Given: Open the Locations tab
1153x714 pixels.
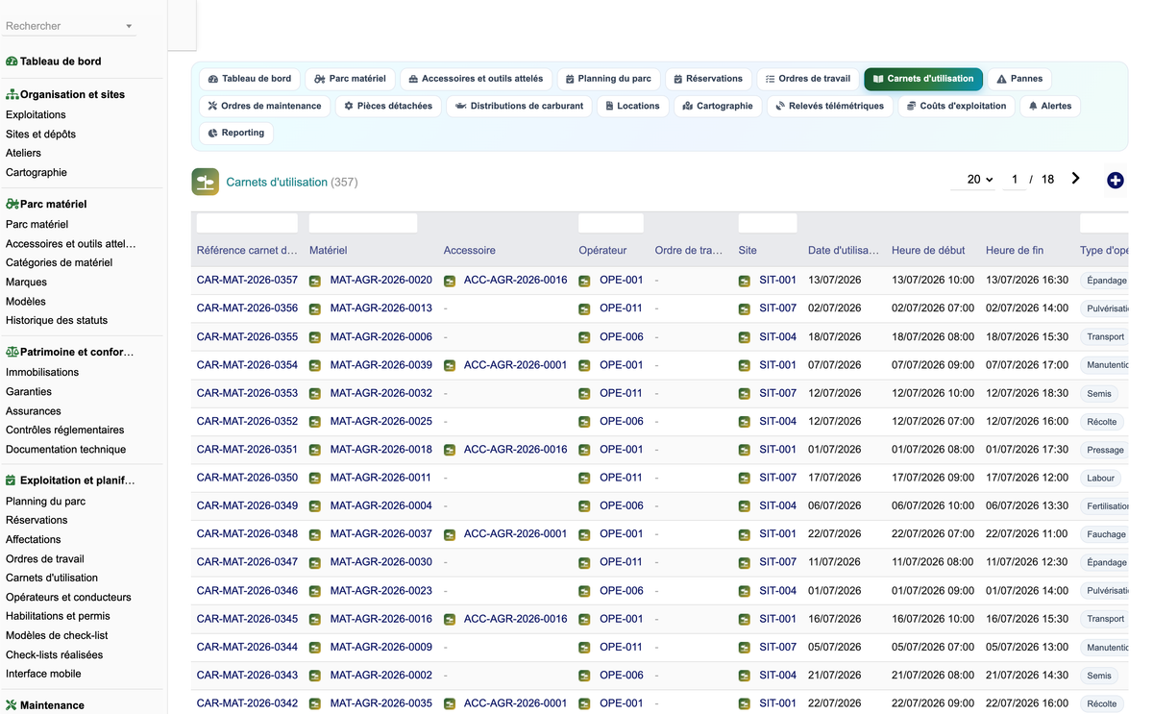Looking at the screenshot, I should 633,106.
